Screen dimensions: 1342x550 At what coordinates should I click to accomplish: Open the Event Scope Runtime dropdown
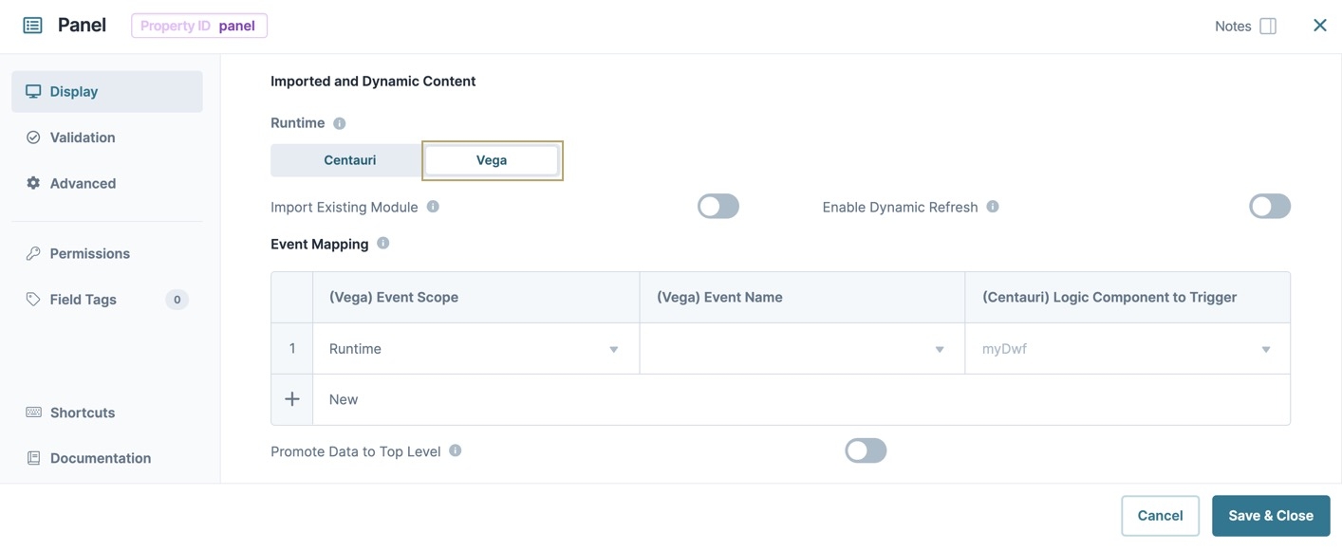(x=475, y=349)
